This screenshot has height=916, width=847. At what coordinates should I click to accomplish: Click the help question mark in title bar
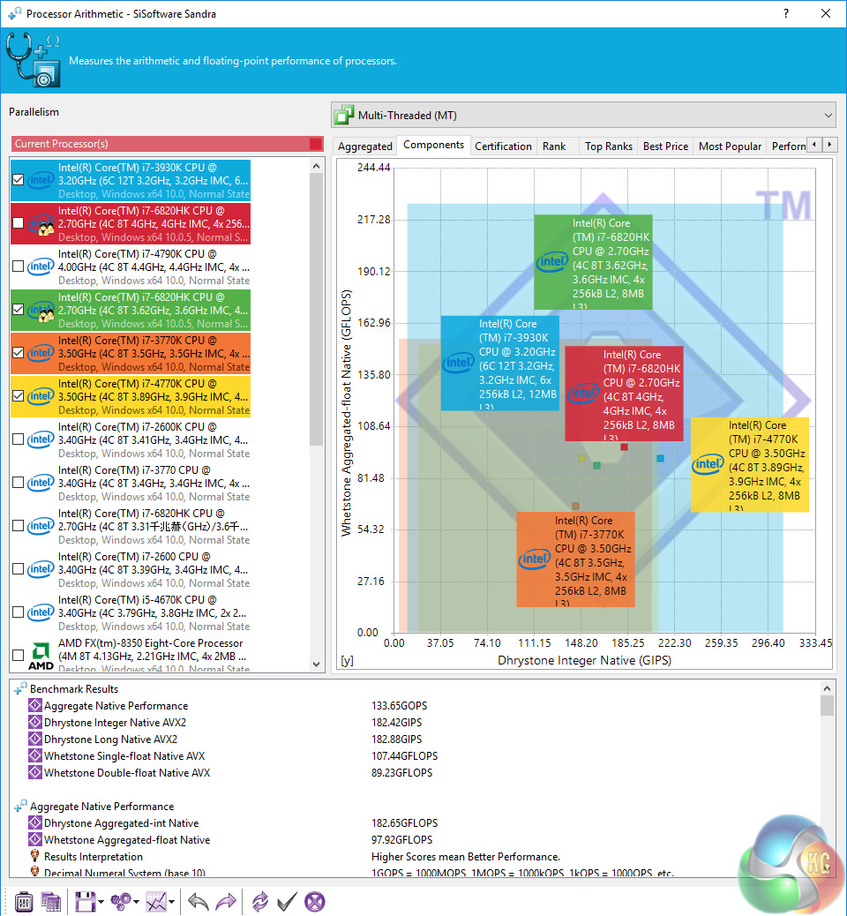point(786,13)
